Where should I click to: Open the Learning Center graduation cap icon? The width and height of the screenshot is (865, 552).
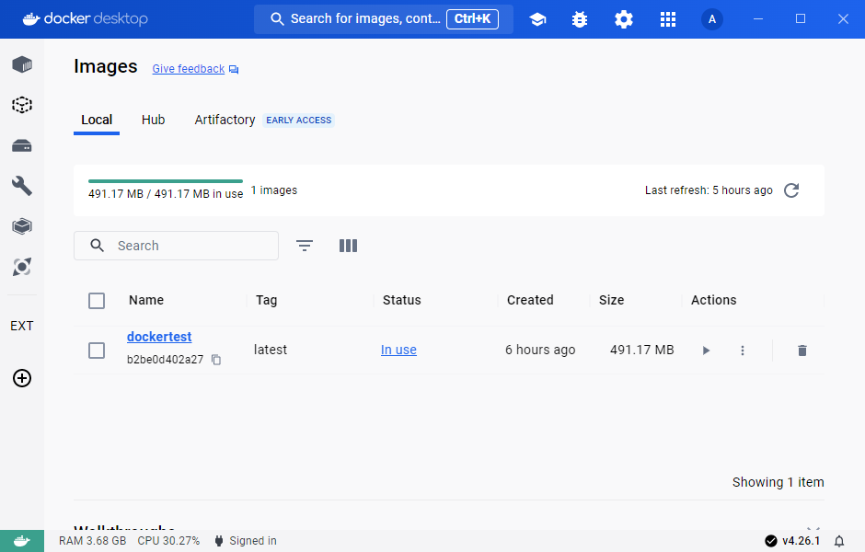537,19
